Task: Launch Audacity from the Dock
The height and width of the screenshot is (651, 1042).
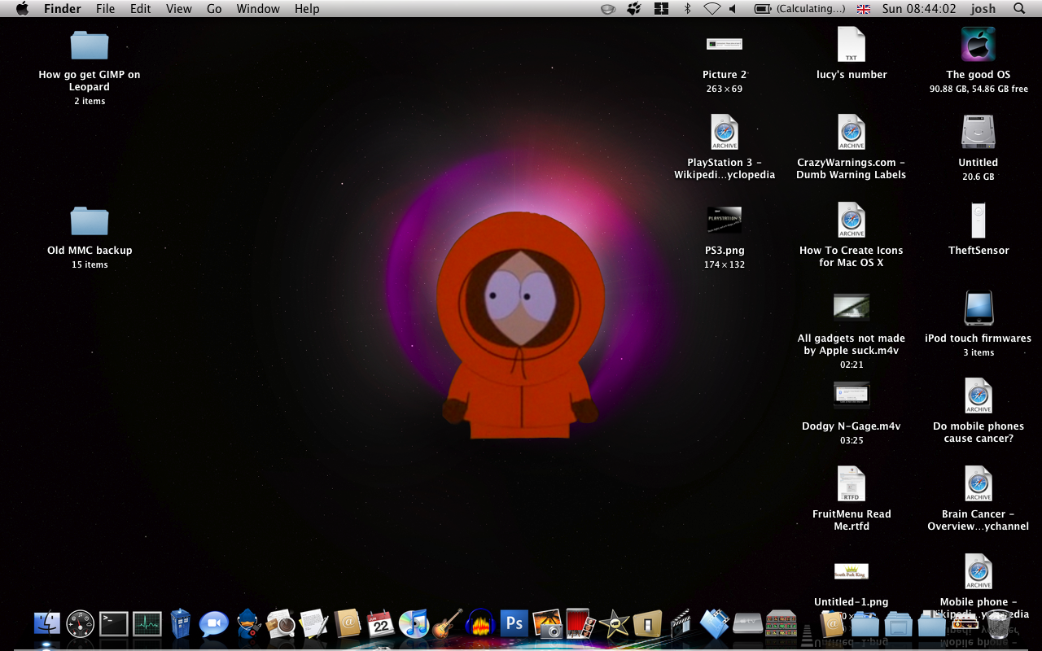Action: pyautogui.click(x=480, y=624)
